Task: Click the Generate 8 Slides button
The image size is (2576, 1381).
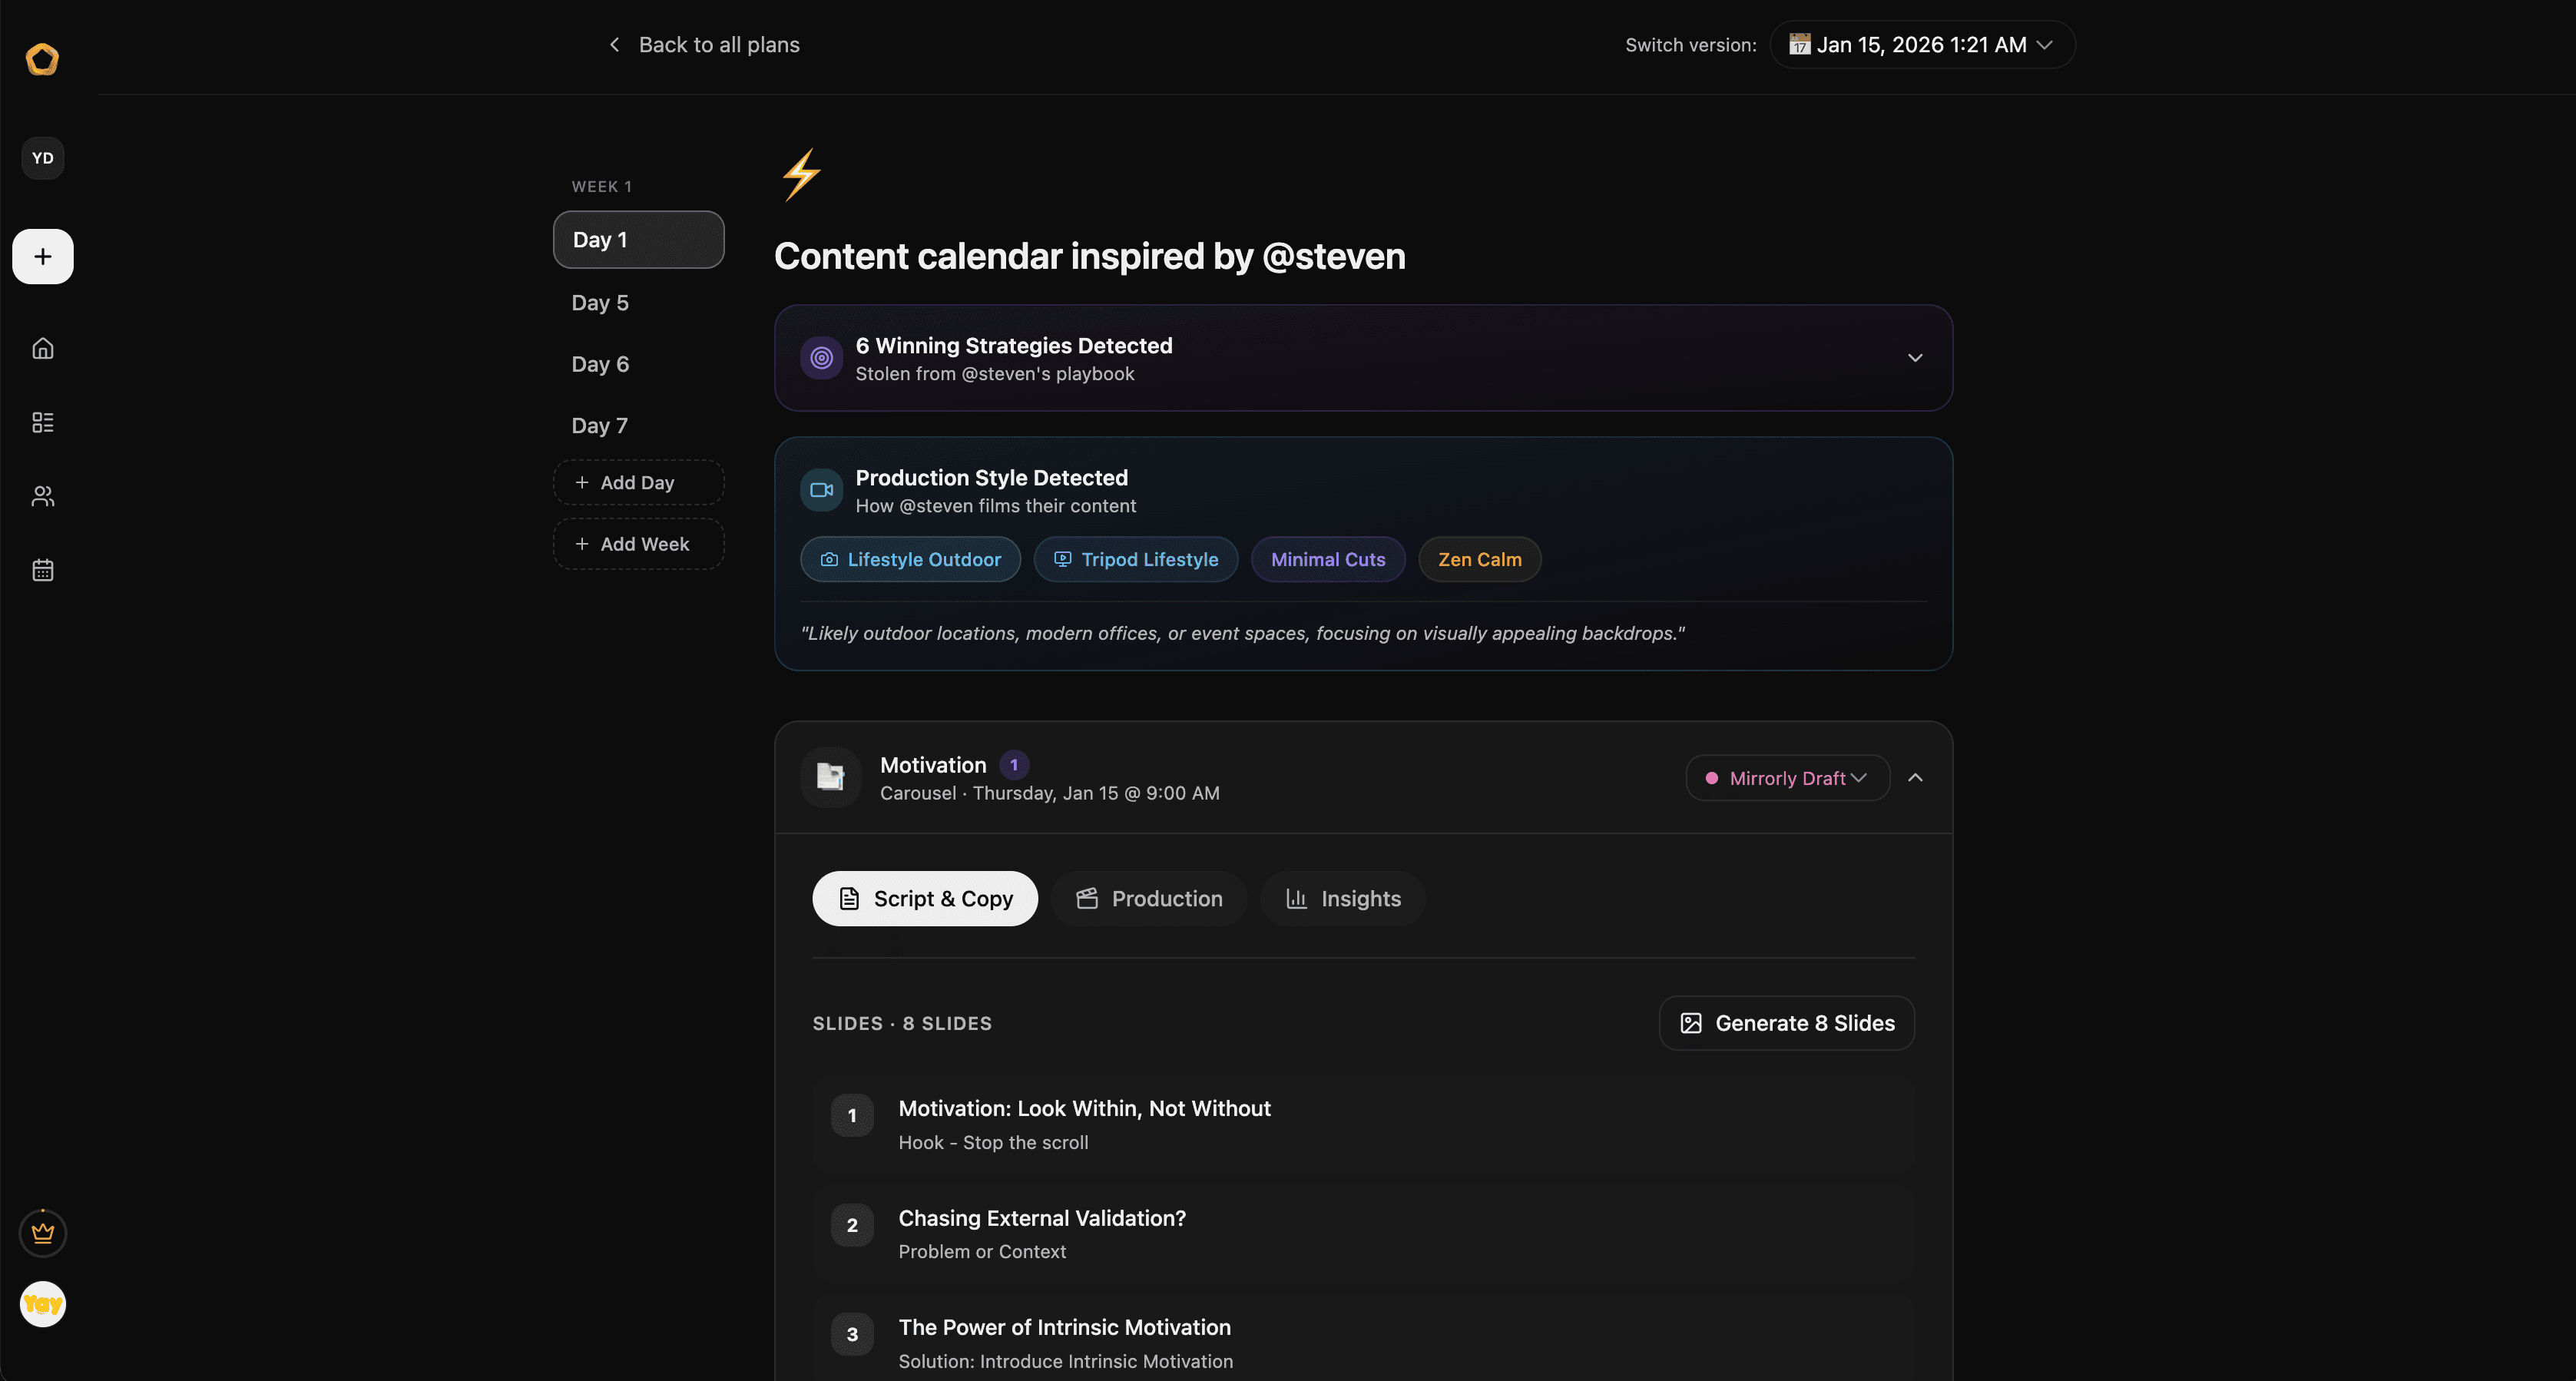Action: tap(1787, 1023)
